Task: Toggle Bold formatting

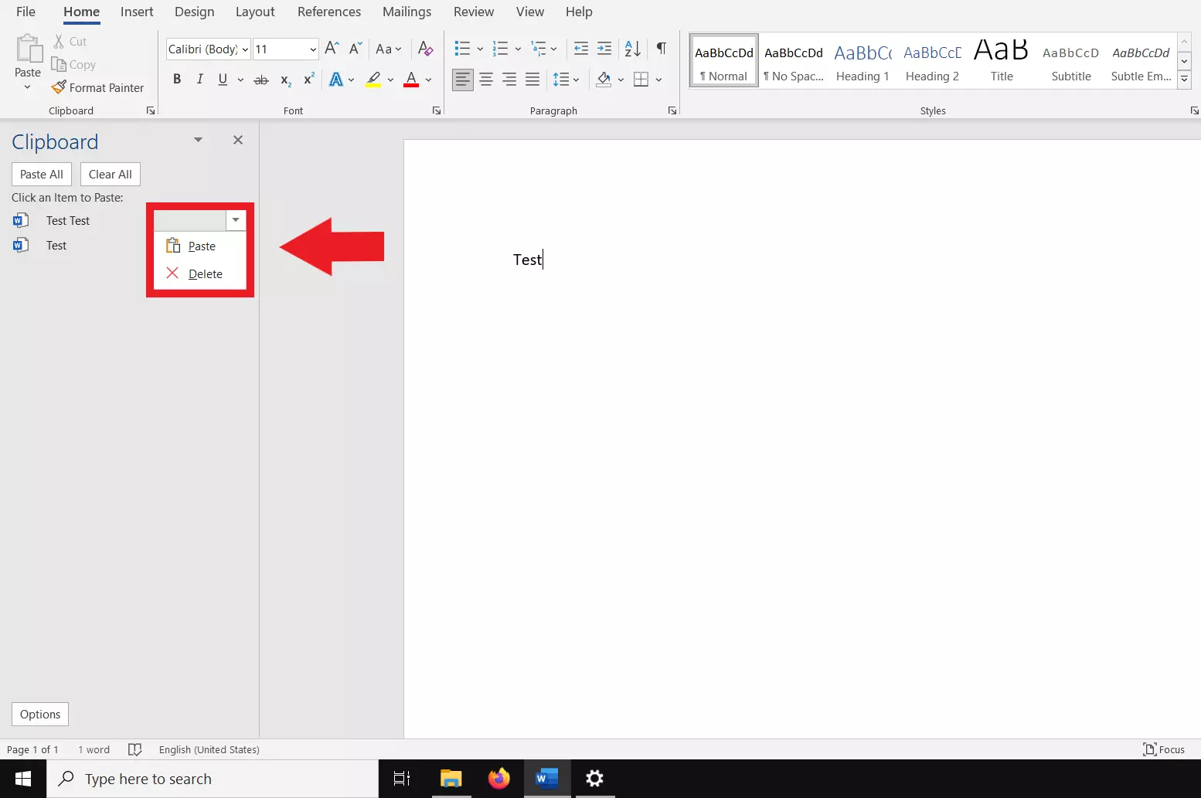Action: coord(177,80)
